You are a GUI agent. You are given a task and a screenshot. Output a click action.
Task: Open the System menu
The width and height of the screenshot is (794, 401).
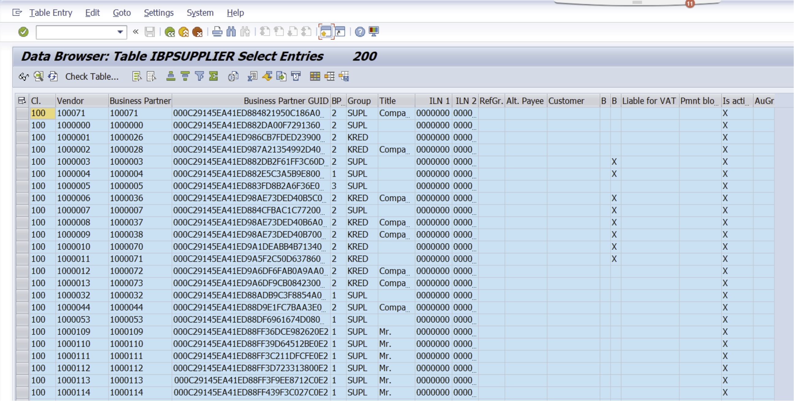coord(200,13)
